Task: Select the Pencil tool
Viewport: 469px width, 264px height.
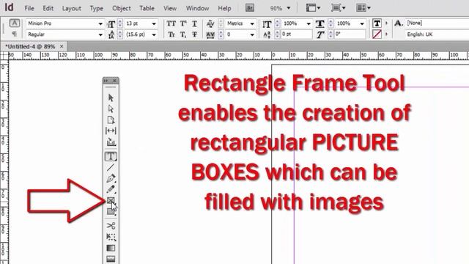Action: pyautogui.click(x=111, y=189)
